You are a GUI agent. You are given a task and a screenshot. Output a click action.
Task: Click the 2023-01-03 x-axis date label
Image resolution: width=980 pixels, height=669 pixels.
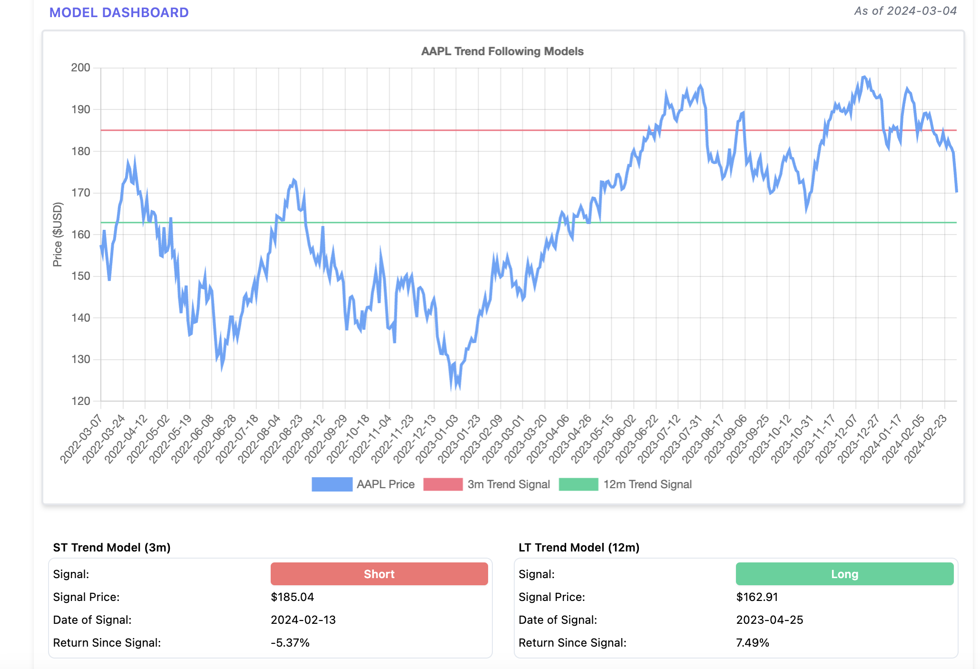(x=437, y=438)
